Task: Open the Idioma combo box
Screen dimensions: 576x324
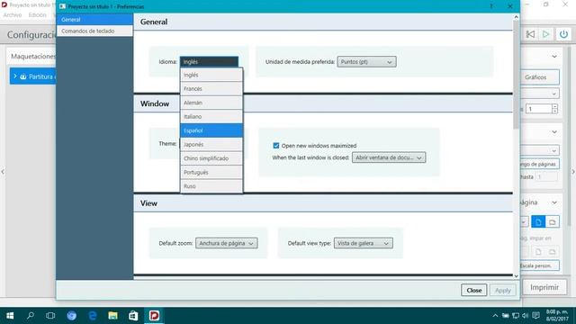Action: 209,62
